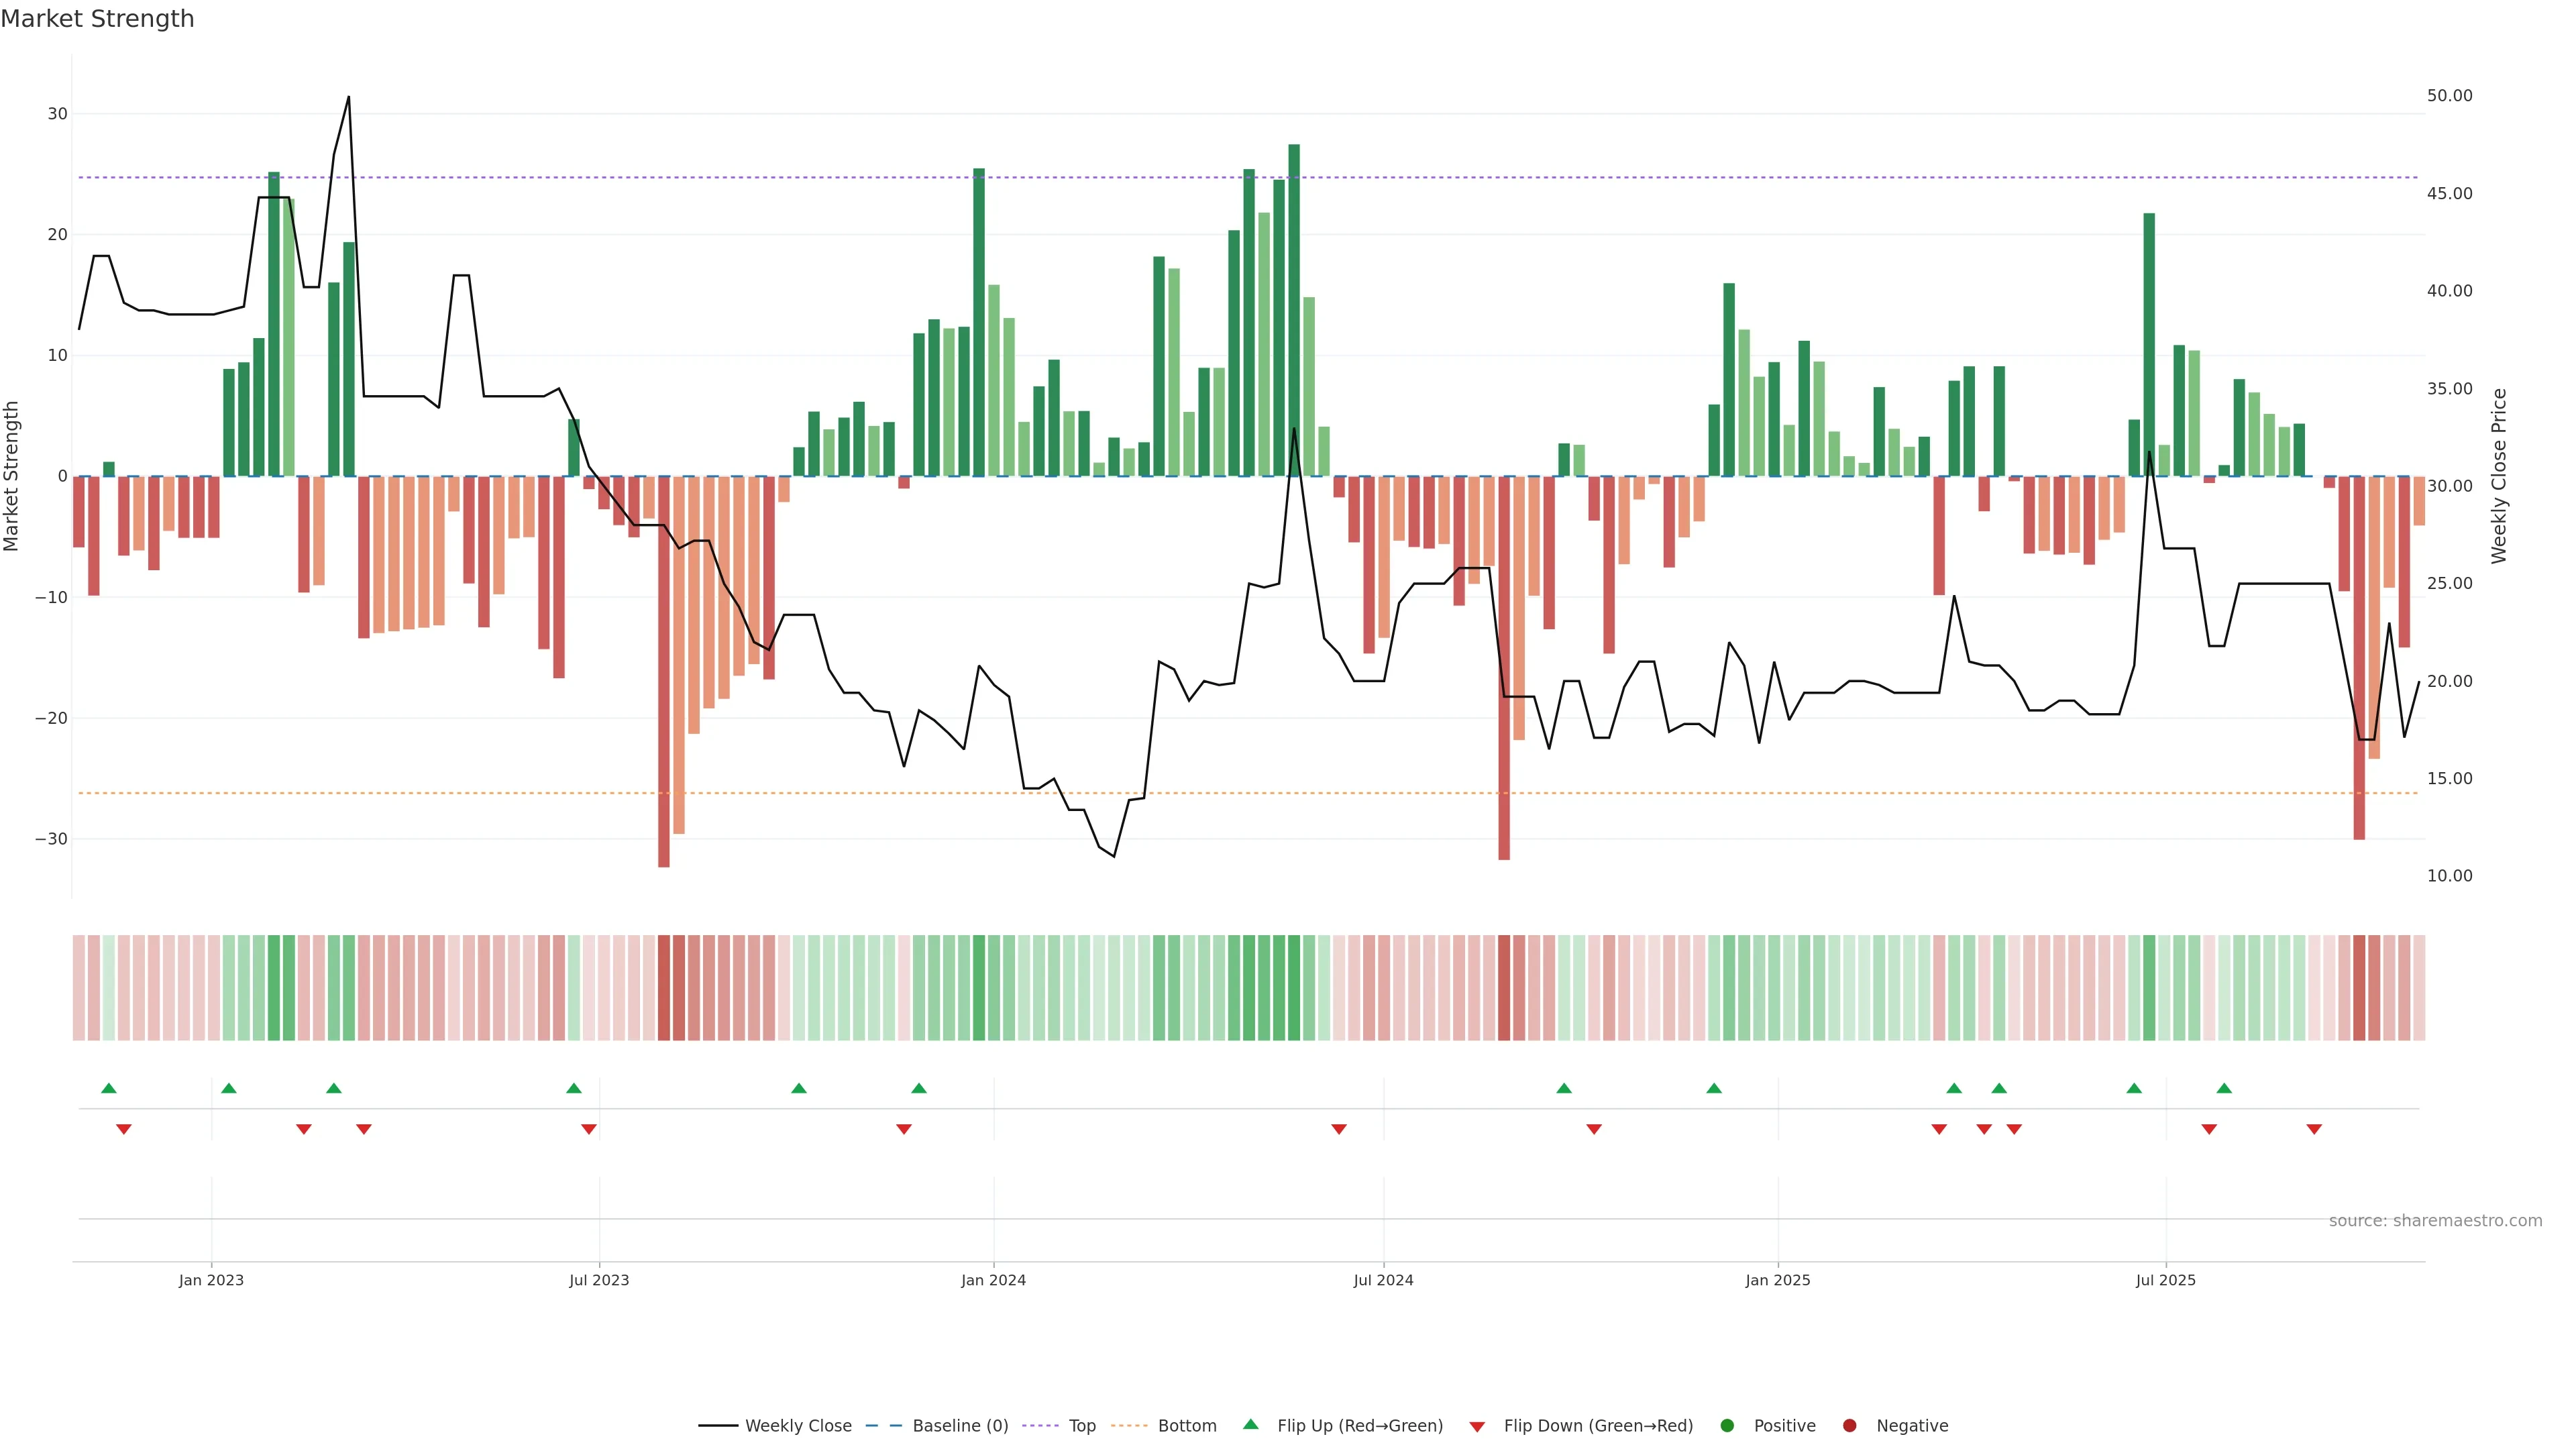Click the Market Strength chart title
Screen dimensions: 2576x1449
pyautogui.click(x=97, y=19)
